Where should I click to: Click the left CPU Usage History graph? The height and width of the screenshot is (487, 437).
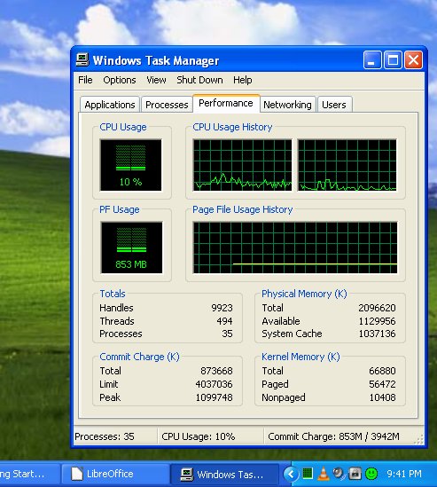[x=242, y=165]
